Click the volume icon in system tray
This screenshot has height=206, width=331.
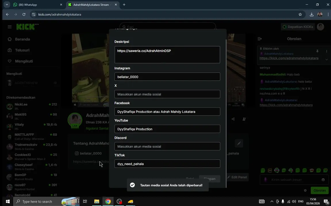point(294,202)
